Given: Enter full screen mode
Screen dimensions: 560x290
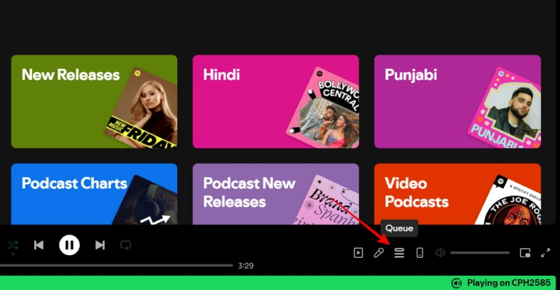Looking at the screenshot, I should click(545, 253).
